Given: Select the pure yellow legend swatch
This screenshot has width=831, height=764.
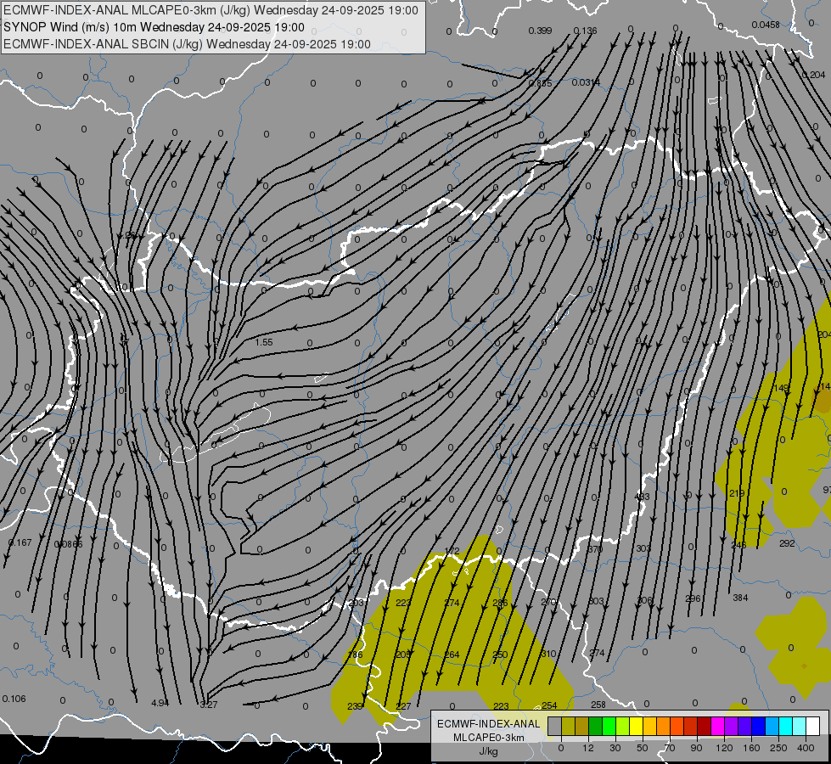Looking at the screenshot, I should [636, 727].
